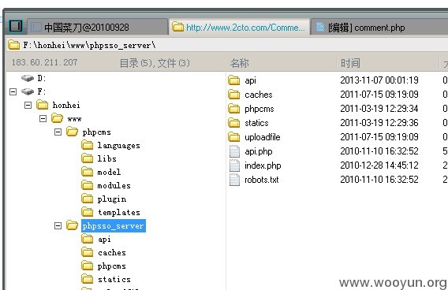This screenshot has width=448, height=290.
Task: Click the phpcms folder icon under www
Action: coord(72,132)
